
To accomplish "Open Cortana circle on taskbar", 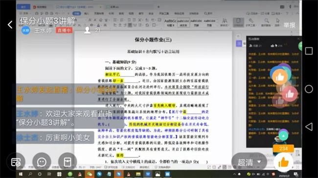I will pyautogui.click(x=40, y=174).
